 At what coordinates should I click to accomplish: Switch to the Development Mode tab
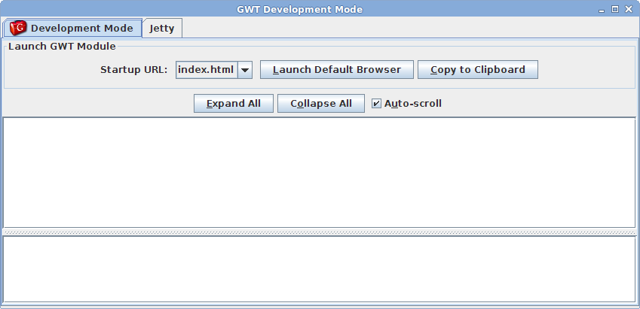click(x=72, y=28)
